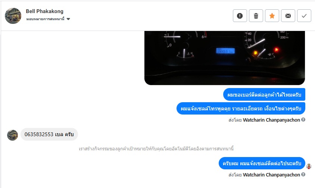Open the car dashboard photo message

click(x=225, y=58)
